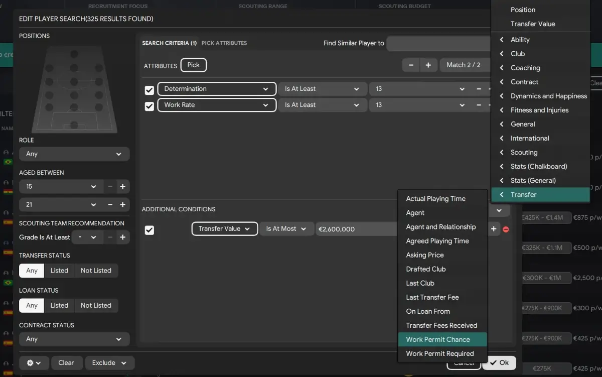The width and height of the screenshot is (602, 377).
Task: Open Is At Least dropdown for Determination
Action: point(322,89)
